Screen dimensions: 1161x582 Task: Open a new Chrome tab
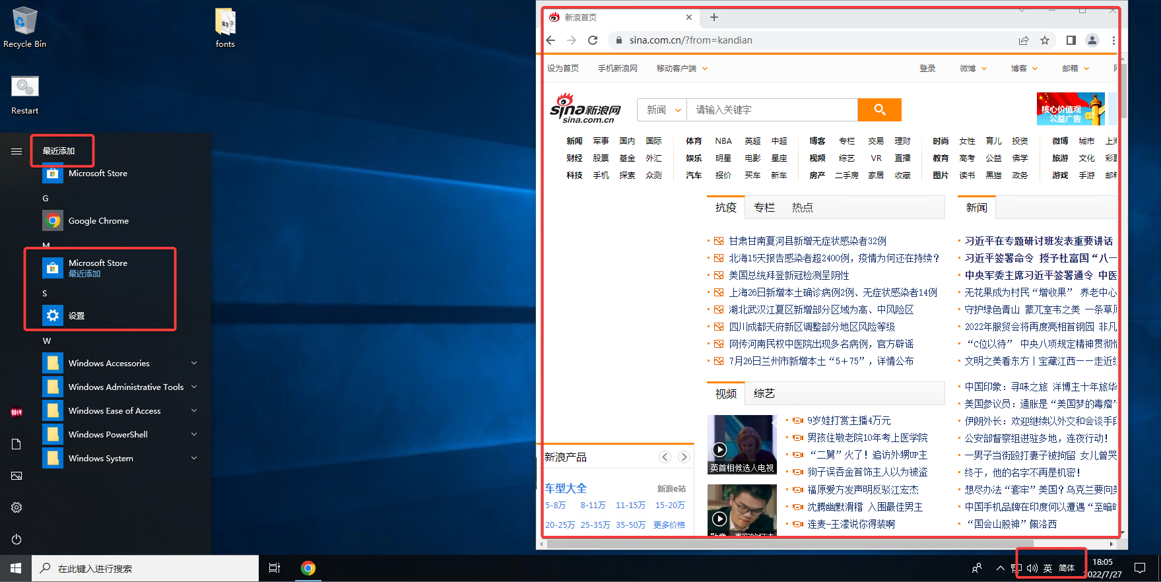713,17
